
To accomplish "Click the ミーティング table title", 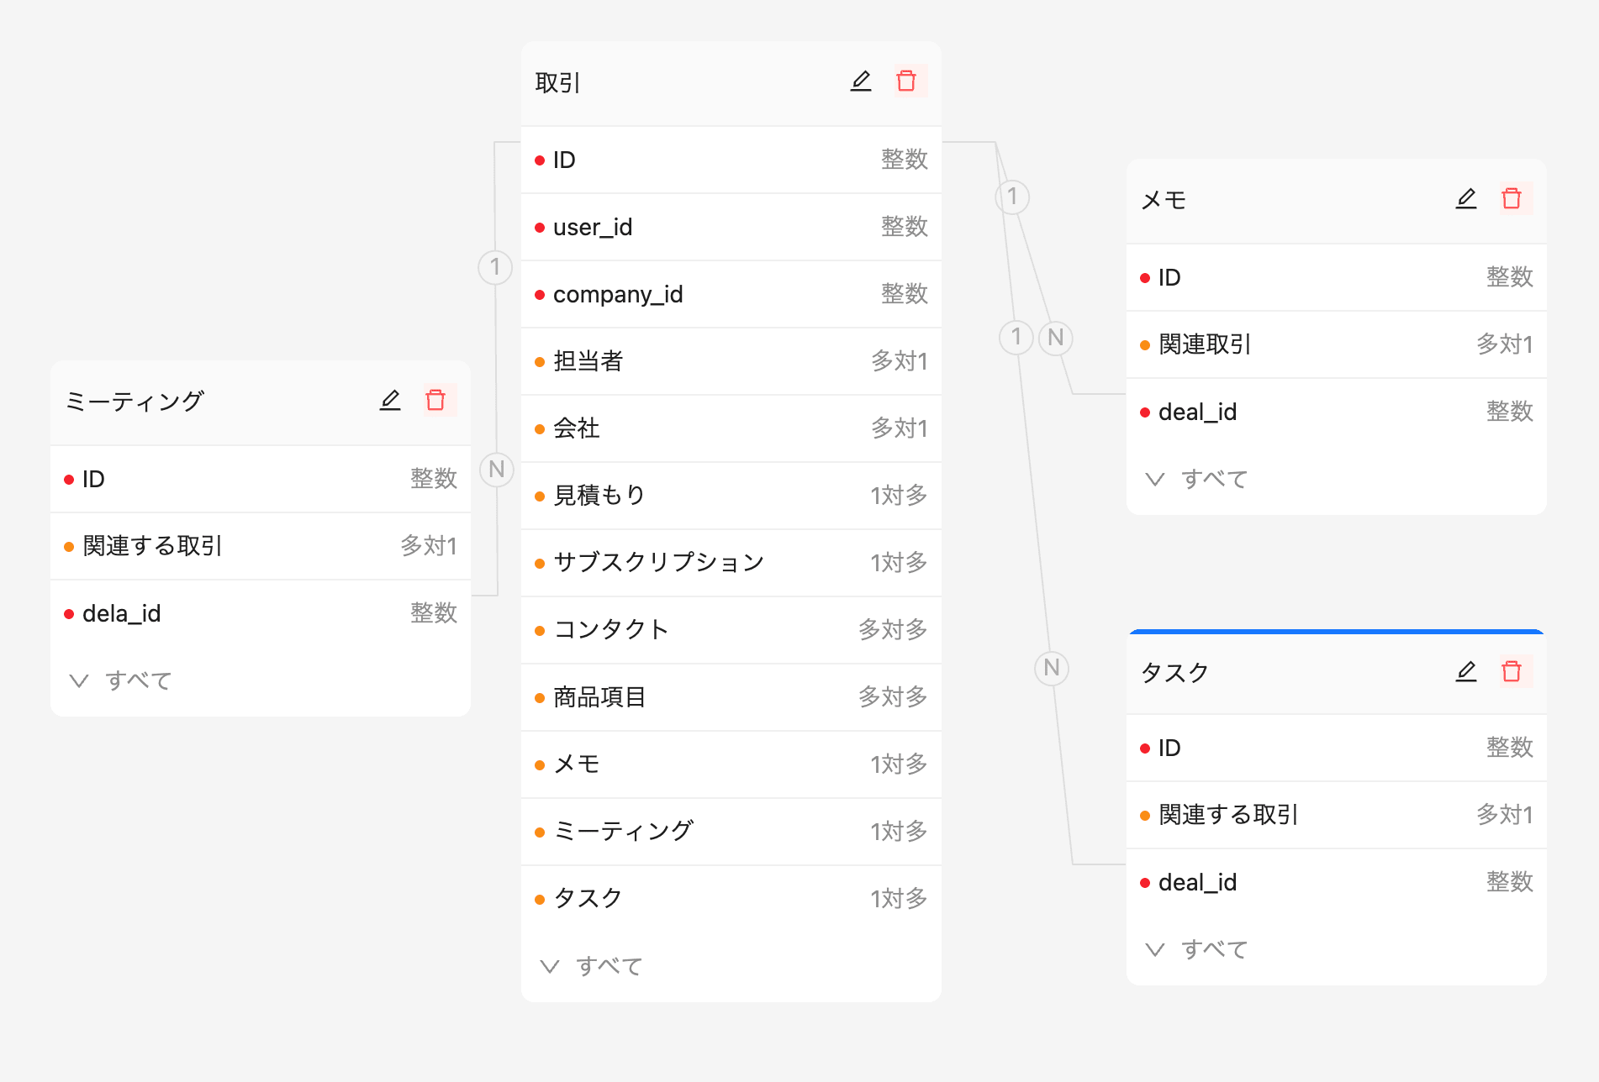I will point(135,402).
